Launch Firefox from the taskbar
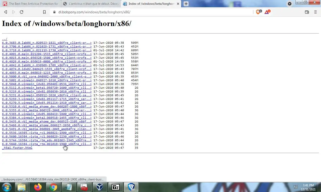The image size is (321, 192). point(38,187)
